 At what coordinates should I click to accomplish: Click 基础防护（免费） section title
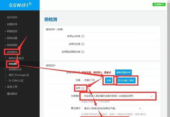pyautogui.click(x=54, y=29)
